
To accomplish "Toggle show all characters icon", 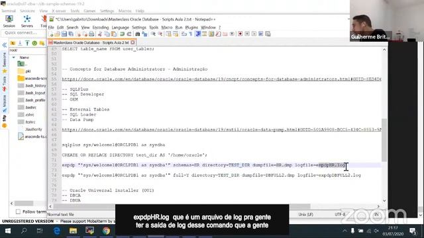I will coord(191,34).
